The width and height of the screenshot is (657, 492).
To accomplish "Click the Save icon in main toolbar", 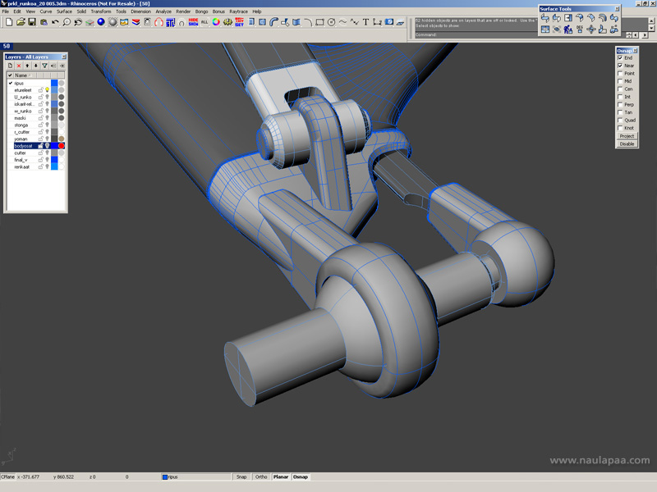I will coord(32,22).
